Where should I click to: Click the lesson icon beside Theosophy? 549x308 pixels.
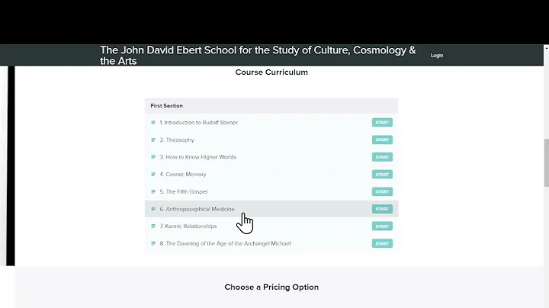153,140
